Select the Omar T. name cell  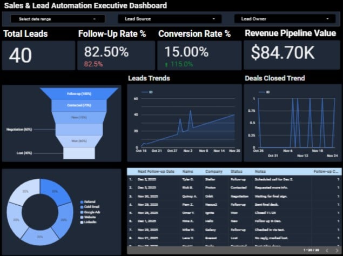pos(188,213)
